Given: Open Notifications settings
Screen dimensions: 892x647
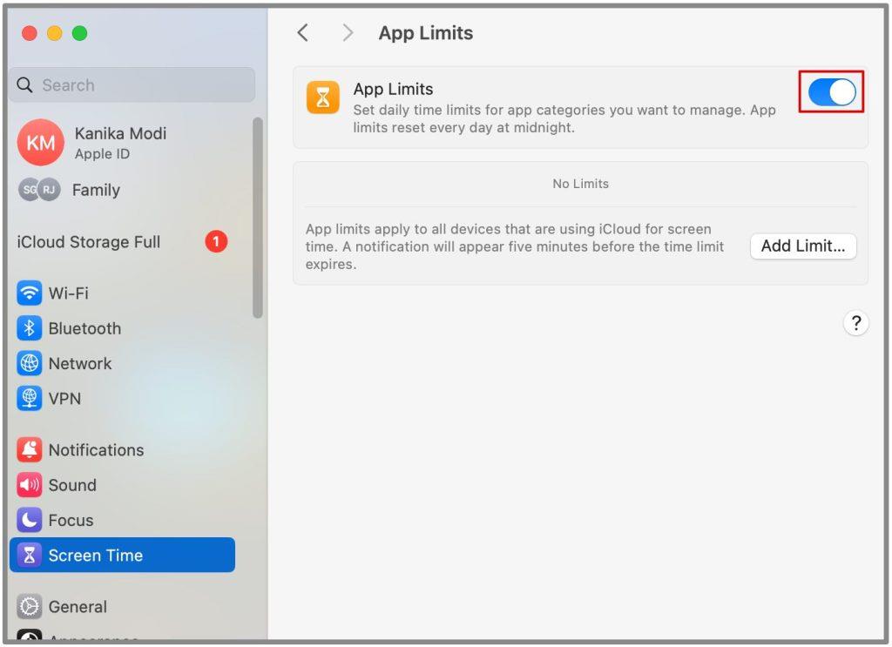Looking at the screenshot, I should (x=122, y=449).
